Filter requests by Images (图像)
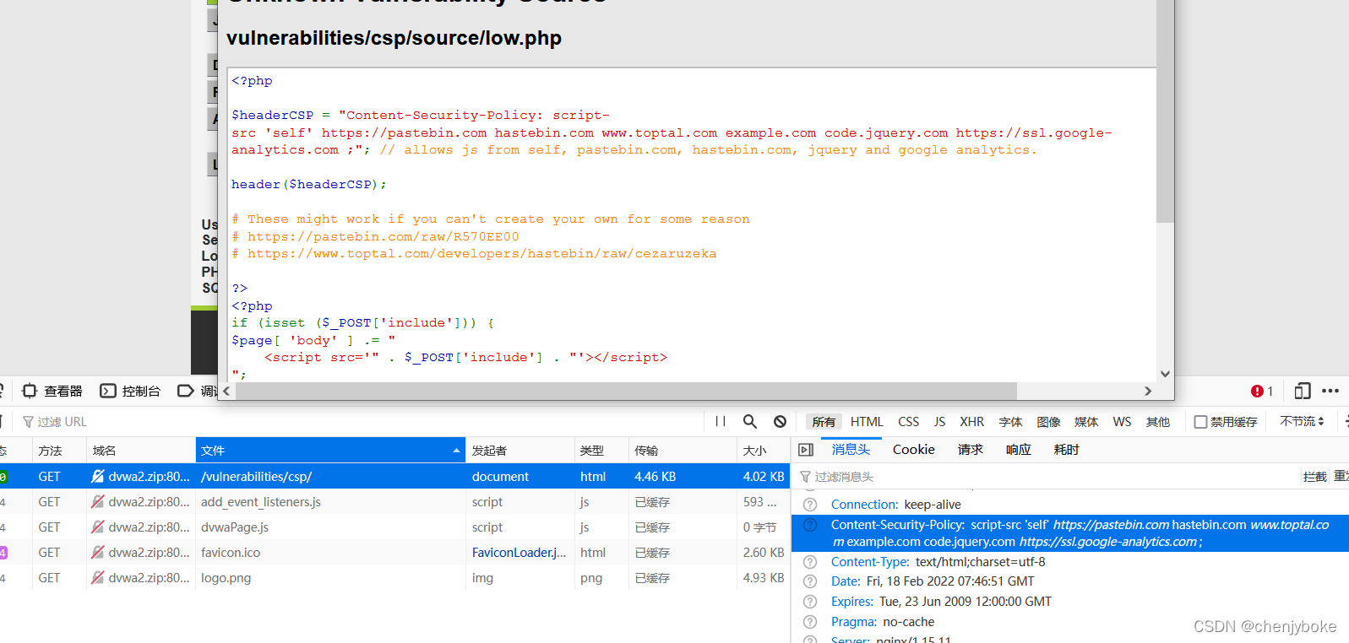This screenshot has height=643, width=1349. (x=1048, y=422)
